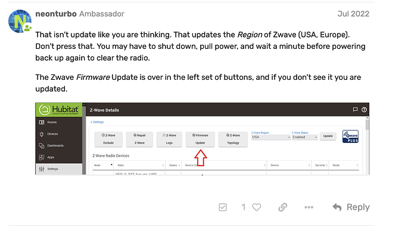411x227 pixels.
Task: Open the Z-Wave Topology button
Action: [233, 139]
